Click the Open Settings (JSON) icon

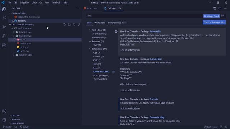pos(215,8)
